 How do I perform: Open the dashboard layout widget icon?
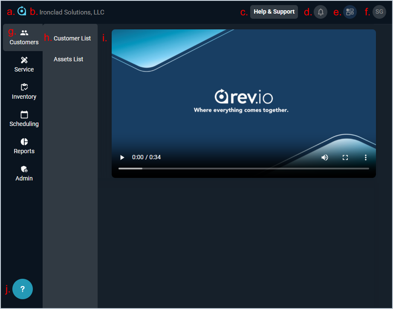tap(350, 12)
